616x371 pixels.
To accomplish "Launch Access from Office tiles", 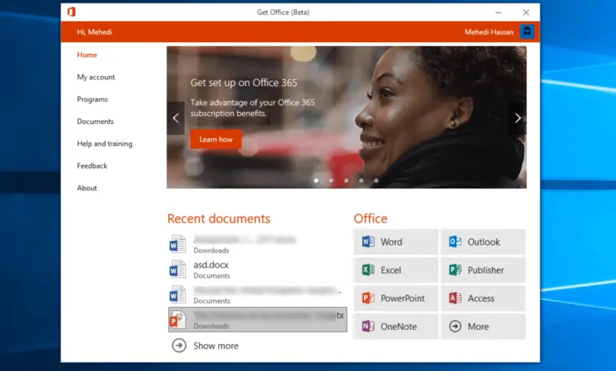I will (x=483, y=298).
